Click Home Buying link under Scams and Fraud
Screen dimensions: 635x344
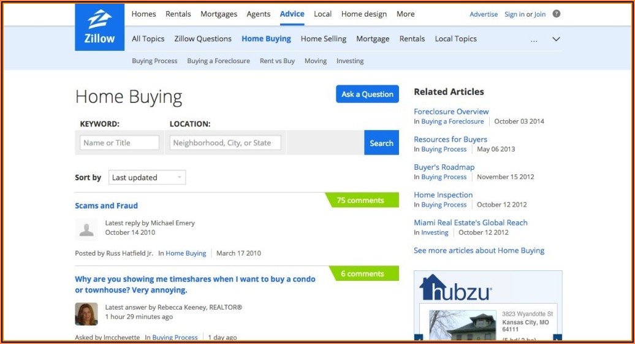click(186, 253)
